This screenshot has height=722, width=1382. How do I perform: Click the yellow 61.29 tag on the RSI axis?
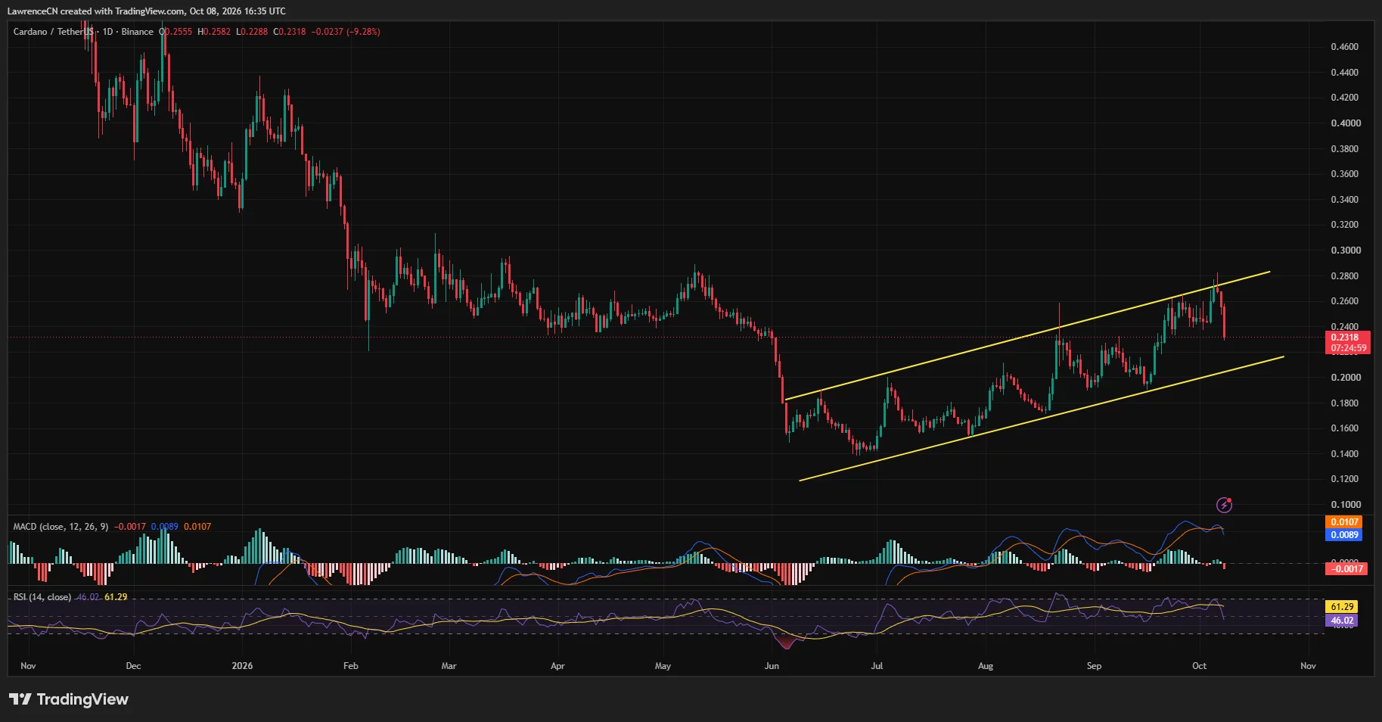tap(1342, 607)
